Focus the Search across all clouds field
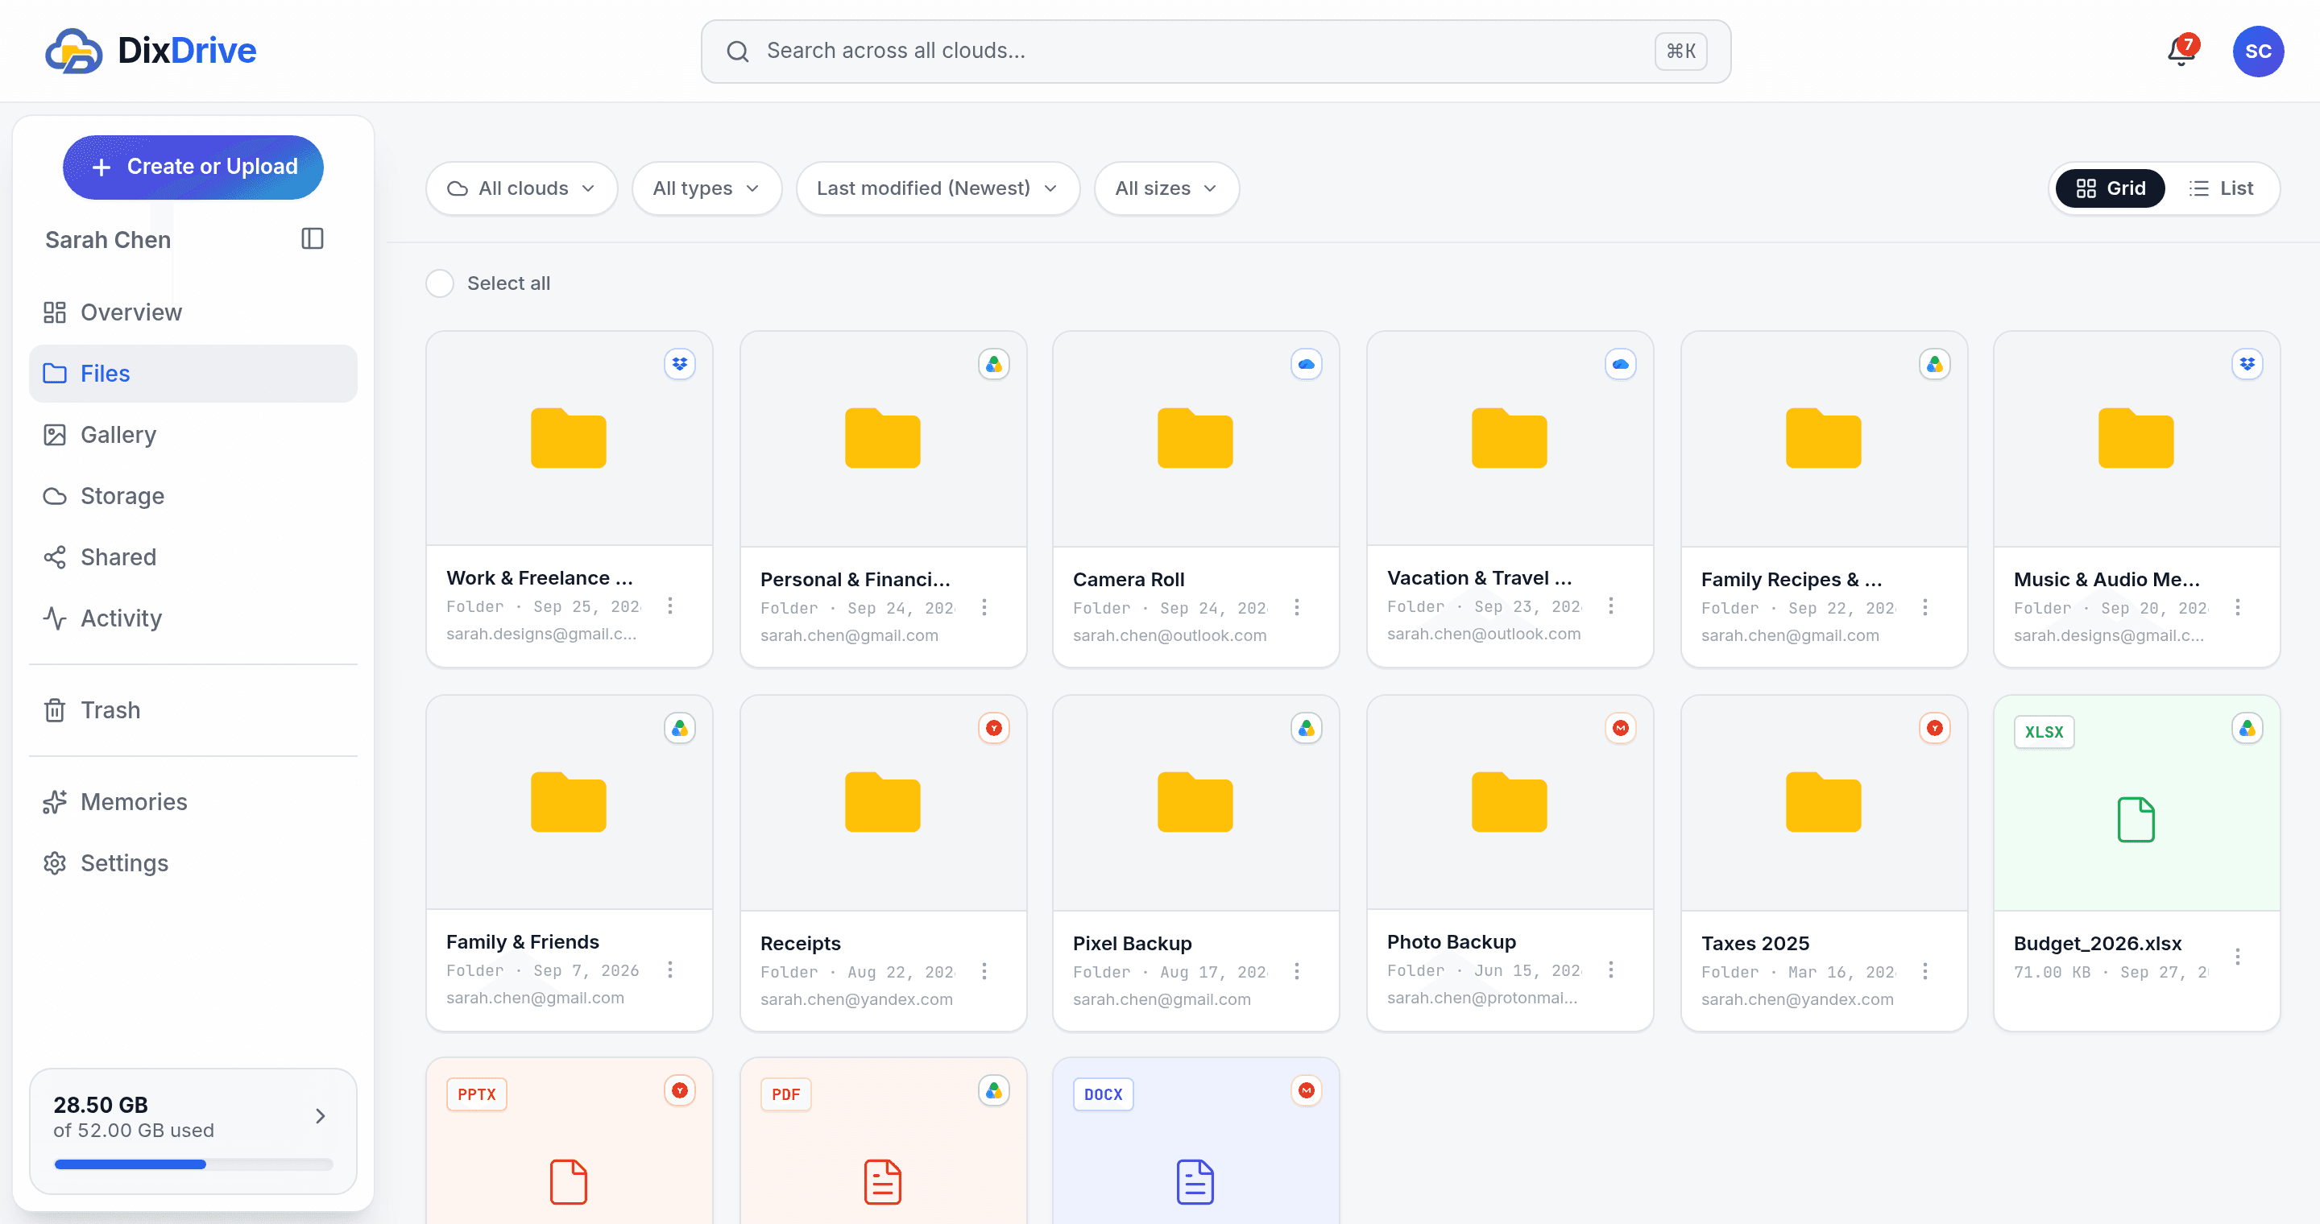 click(1215, 52)
